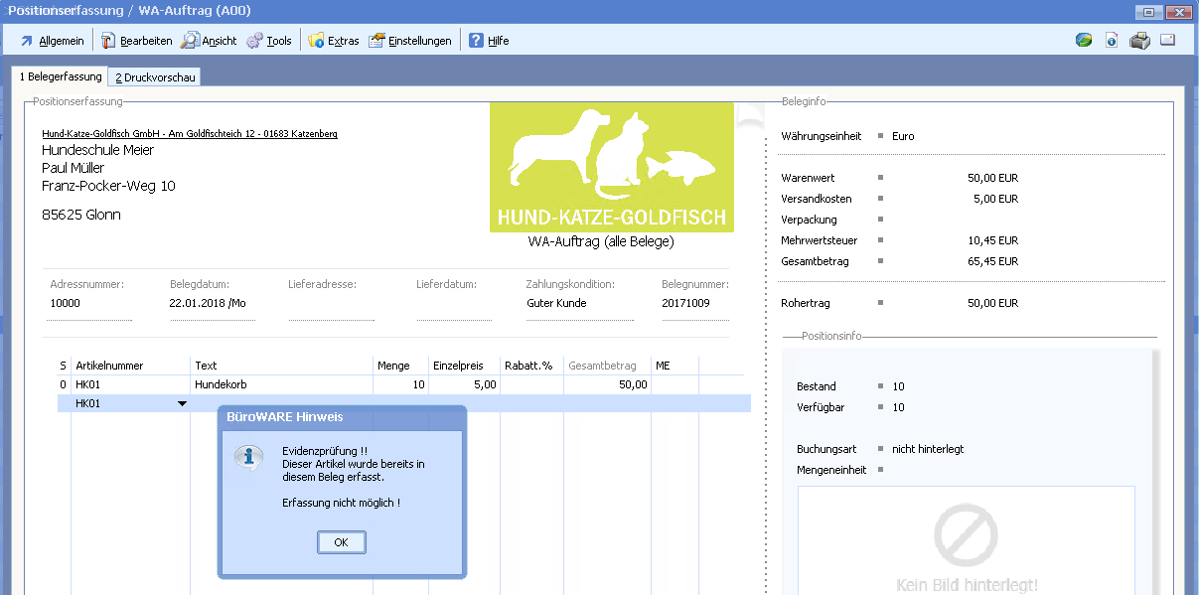
Task: Click the pie chart statistics icon
Action: (1084, 41)
